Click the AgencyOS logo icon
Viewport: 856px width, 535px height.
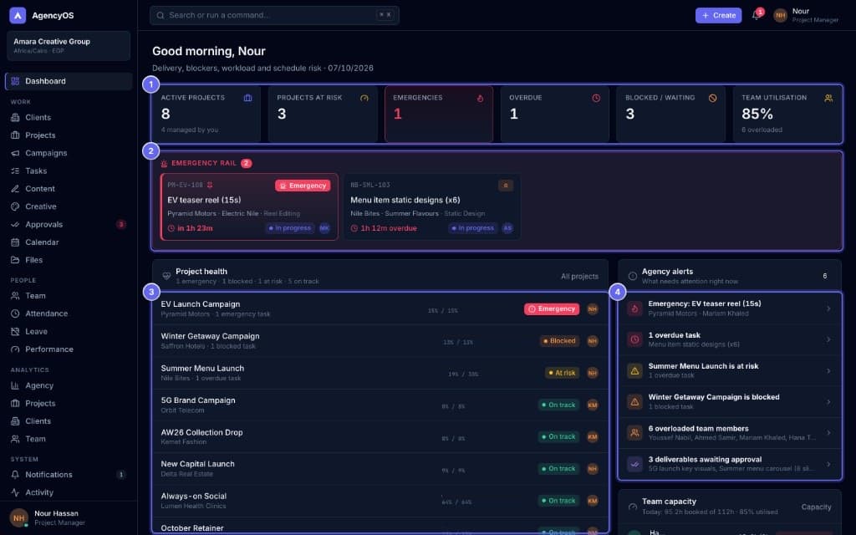pos(18,15)
